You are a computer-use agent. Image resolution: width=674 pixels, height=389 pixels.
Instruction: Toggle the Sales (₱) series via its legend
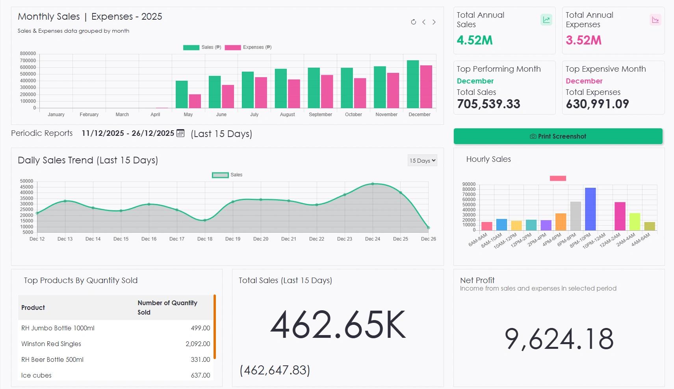point(192,47)
